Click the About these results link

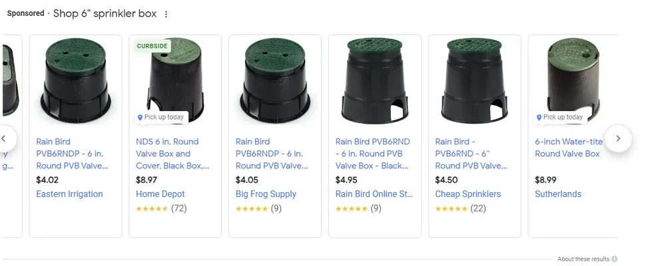(x=583, y=259)
